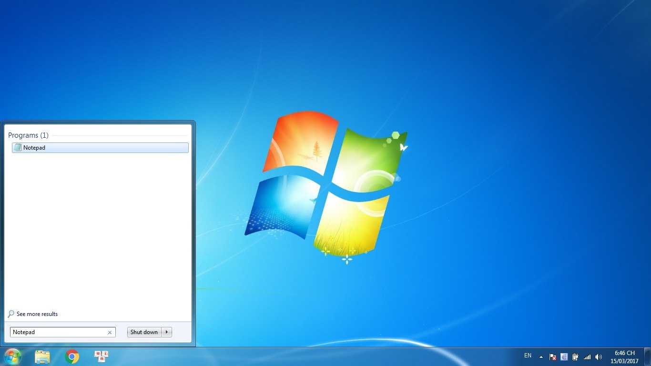651x366 pixels.
Task: Open the pinned keyboard-keys app on taskbar
Action: point(102,356)
